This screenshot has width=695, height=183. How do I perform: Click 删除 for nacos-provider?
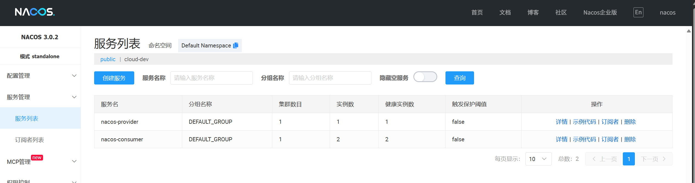(630, 122)
